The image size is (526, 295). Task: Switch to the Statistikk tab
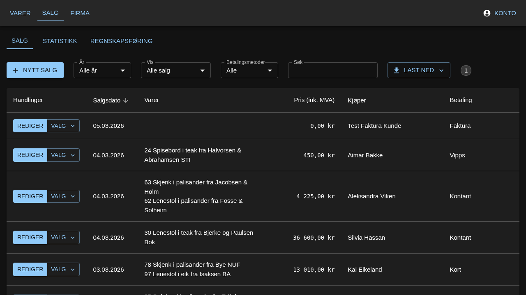coord(60,41)
